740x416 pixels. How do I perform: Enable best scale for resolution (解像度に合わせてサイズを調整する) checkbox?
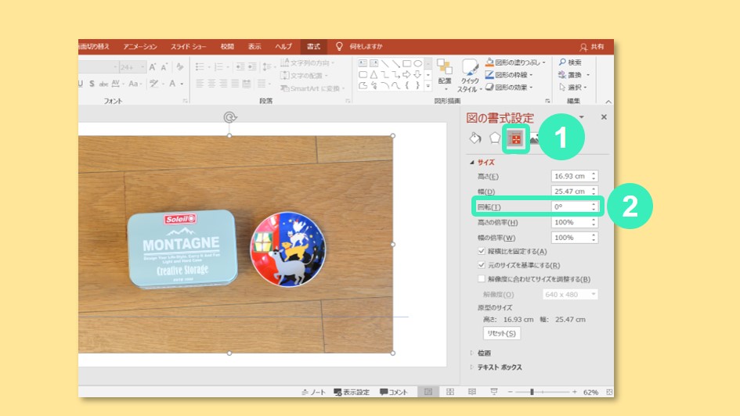coord(482,279)
